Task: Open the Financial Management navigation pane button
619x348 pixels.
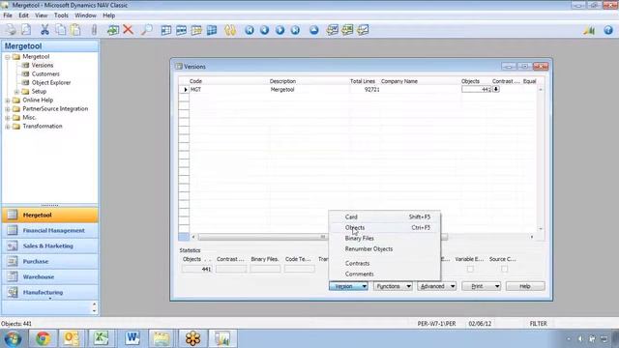Action: click(x=49, y=230)
